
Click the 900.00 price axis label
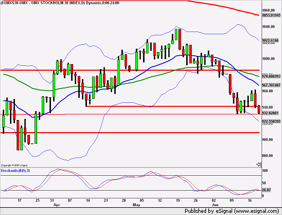coord(268,140)
